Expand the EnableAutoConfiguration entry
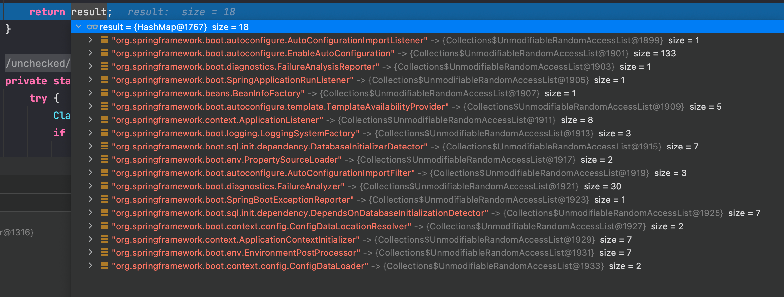This screenshot has width=784, height=297. pos(90,53)
